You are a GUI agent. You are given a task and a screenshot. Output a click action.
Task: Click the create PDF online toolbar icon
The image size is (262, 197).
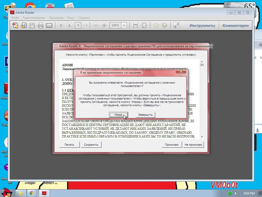15,25
